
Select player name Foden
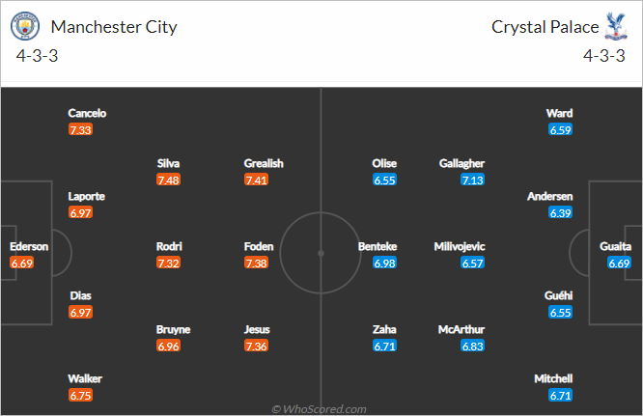[x=259, y=246]
